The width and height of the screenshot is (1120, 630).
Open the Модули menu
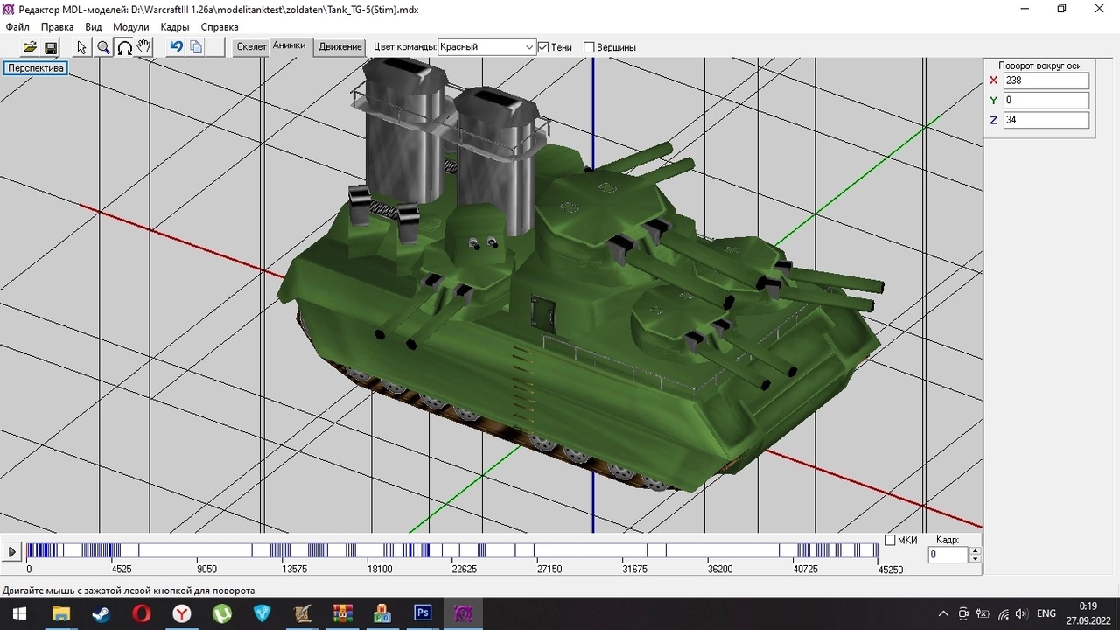coord(130,27)
